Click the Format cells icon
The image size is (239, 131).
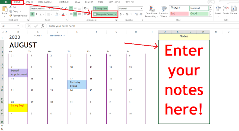click(234, 9)
